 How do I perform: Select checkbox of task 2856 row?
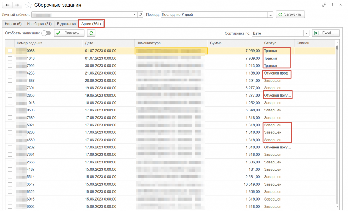pyautogui.click(x=10, y=96)
